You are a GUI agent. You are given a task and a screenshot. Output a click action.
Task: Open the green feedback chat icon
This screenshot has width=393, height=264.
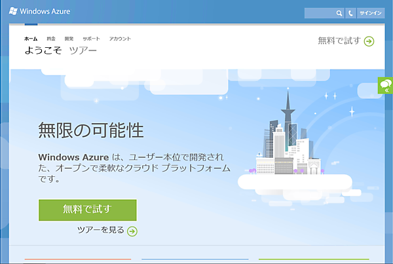385,86
